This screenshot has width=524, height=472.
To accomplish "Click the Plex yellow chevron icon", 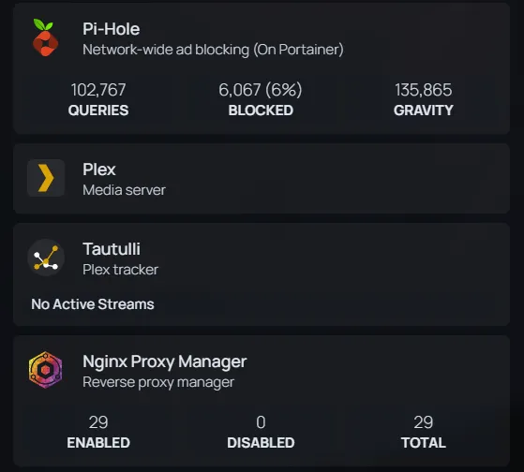I will [x=46, y=178].
